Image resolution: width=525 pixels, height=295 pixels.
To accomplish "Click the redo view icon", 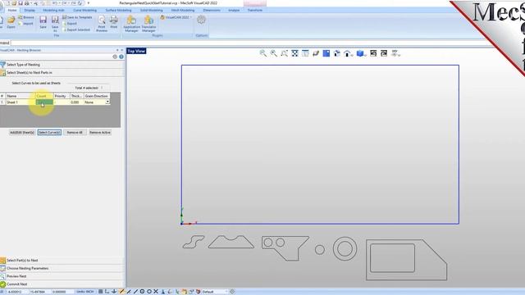I will click(384, 53).
